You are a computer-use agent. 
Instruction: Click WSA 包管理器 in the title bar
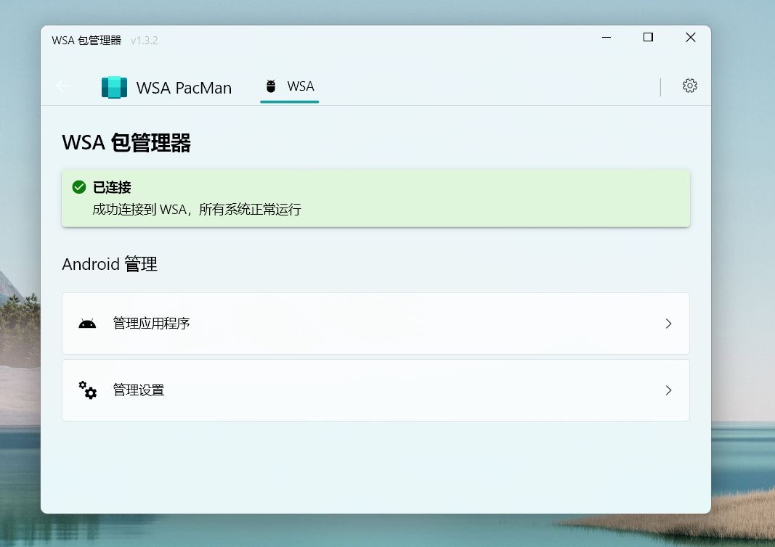[86, 41]
